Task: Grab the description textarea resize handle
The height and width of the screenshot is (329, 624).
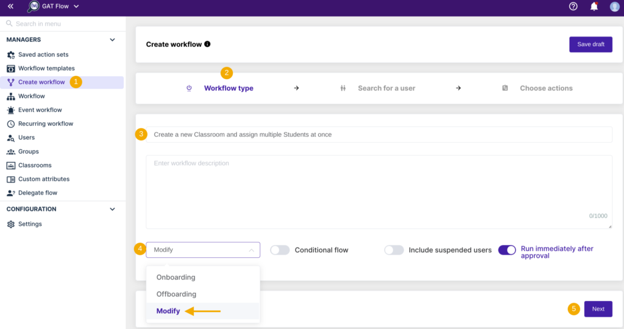Action: (609, 226)
